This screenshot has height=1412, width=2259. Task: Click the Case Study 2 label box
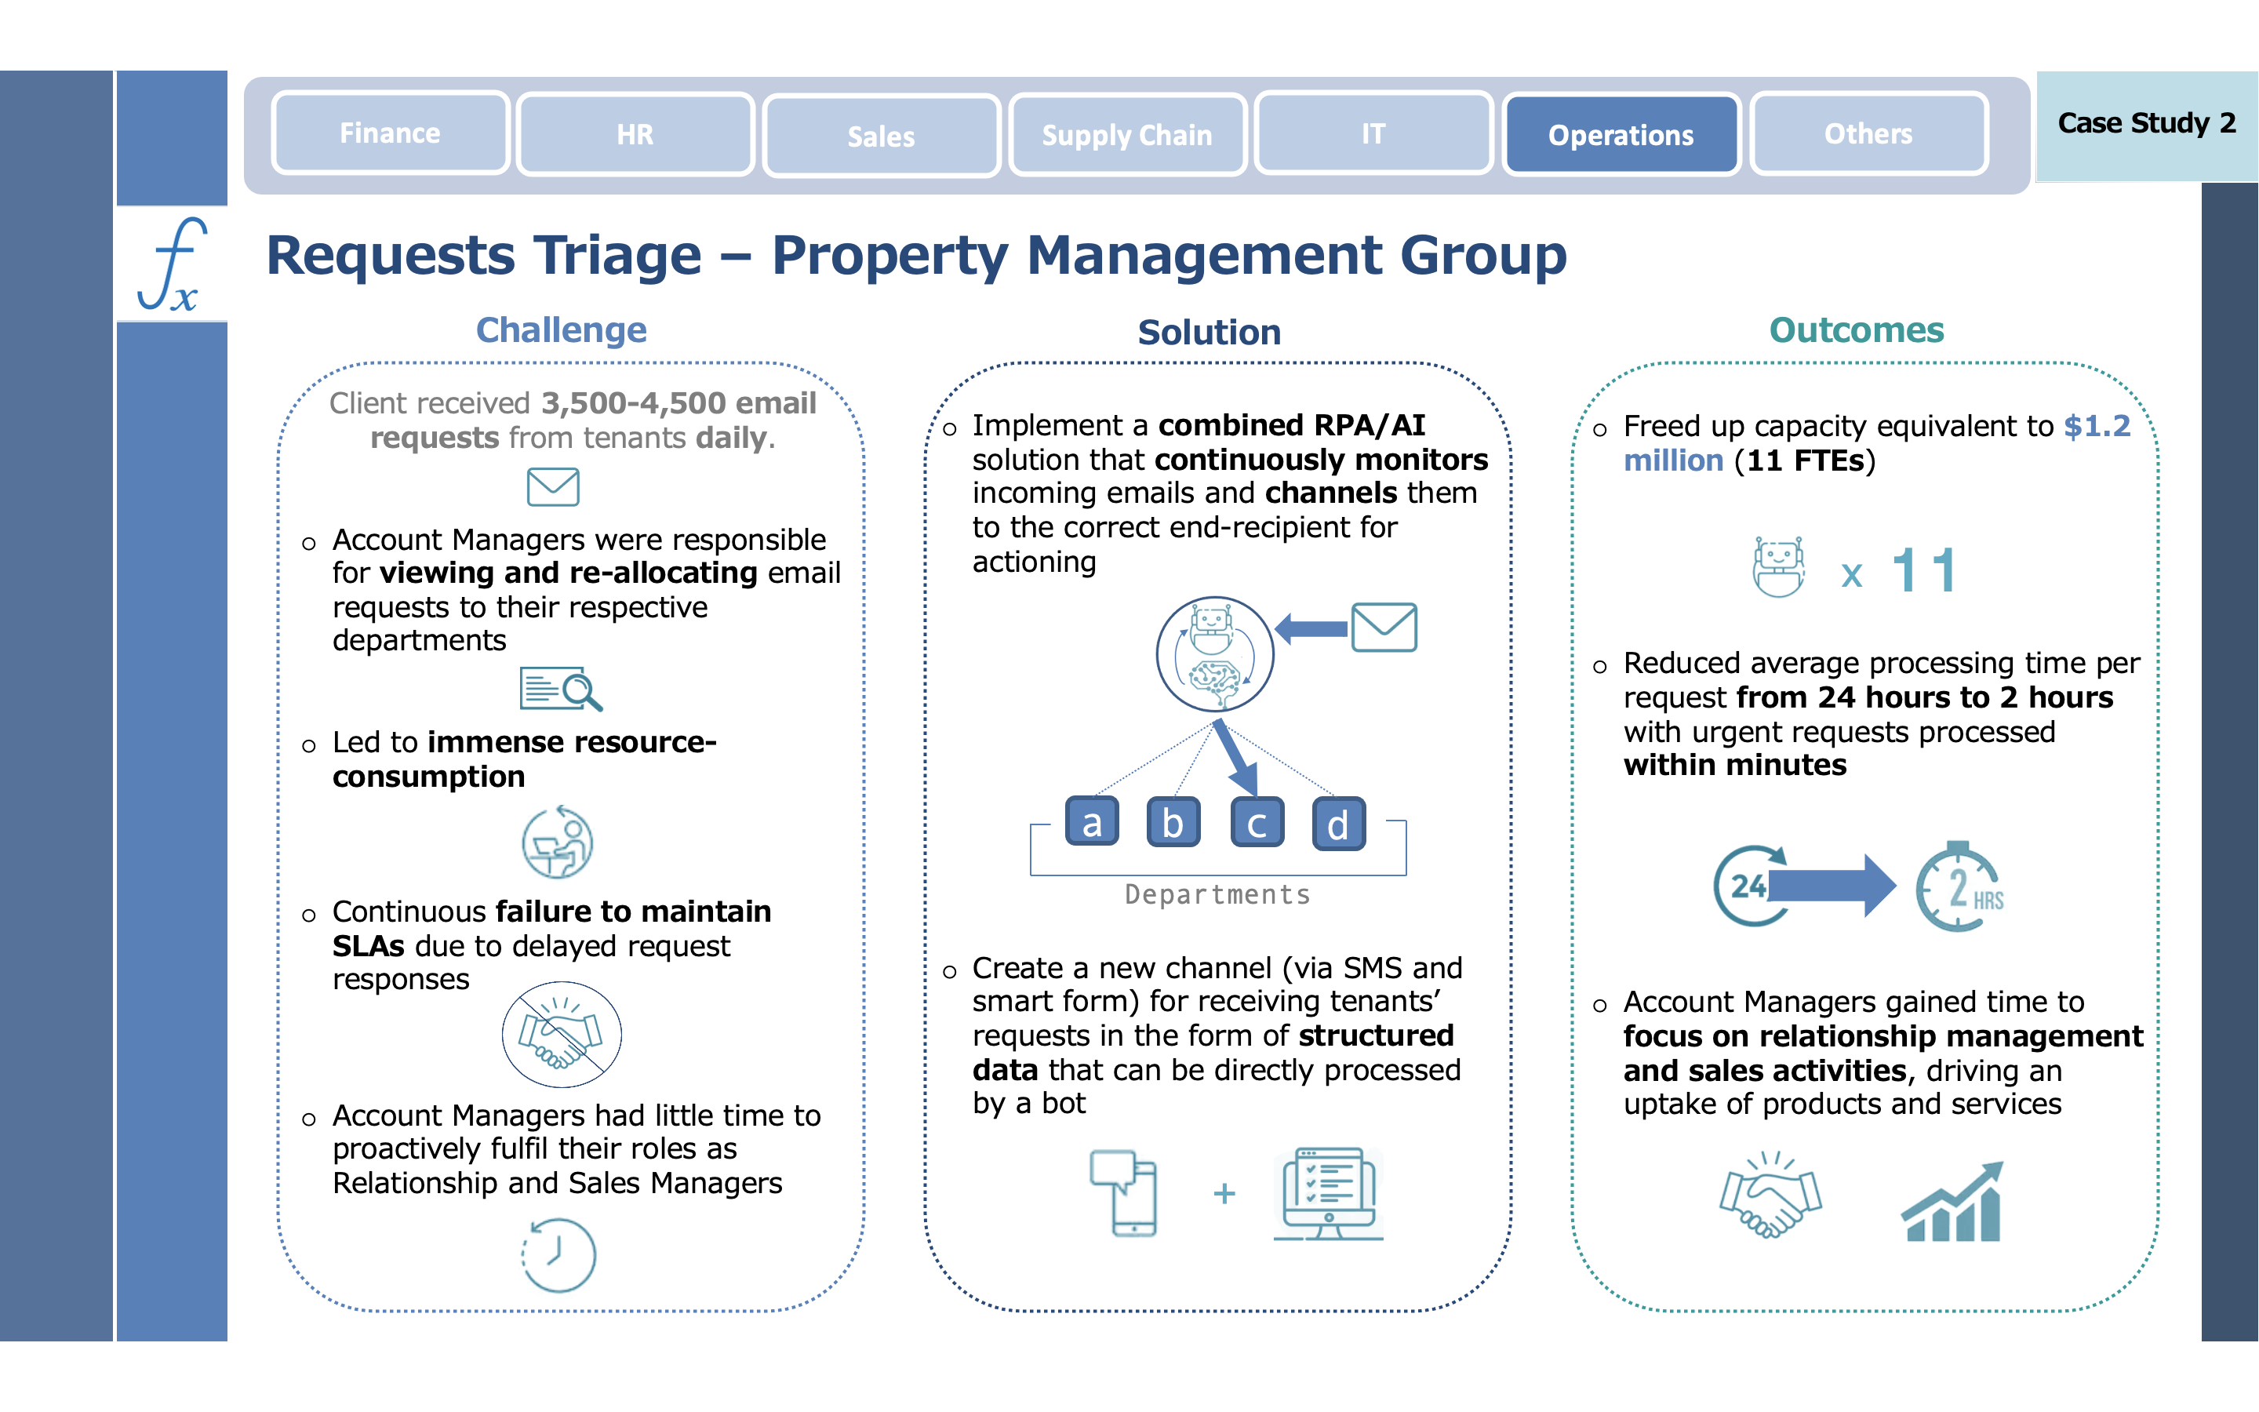click(2145, 124)
